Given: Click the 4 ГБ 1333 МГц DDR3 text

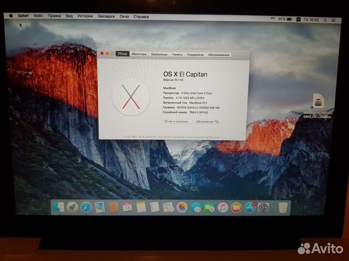Looking at the screenshot, I should pos(190,98).
